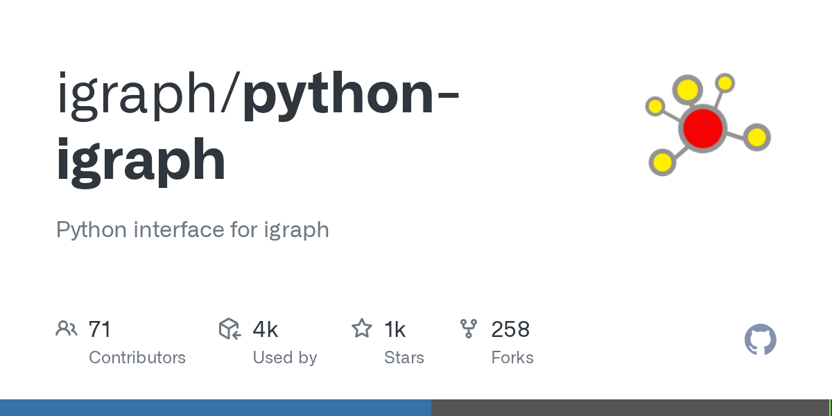
Task: Click the 4k used by count
Action: coord(266,329)
